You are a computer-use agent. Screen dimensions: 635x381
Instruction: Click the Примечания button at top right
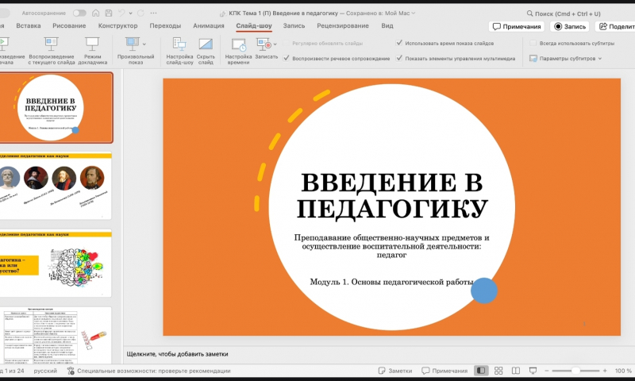[517, 26]
